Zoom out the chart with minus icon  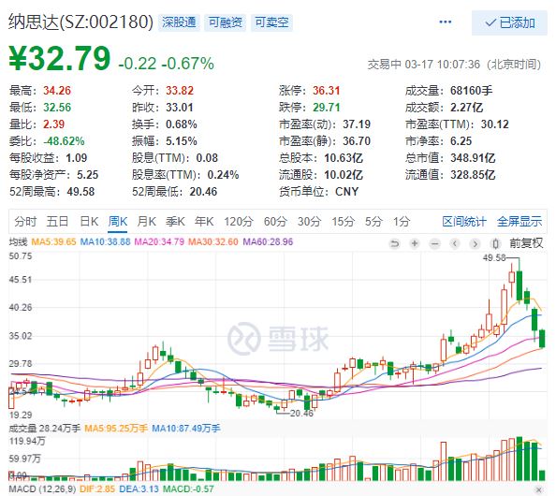point(434,243)
